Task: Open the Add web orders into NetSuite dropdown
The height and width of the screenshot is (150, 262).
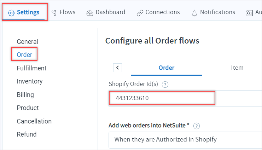Action: tap(185, 140)
